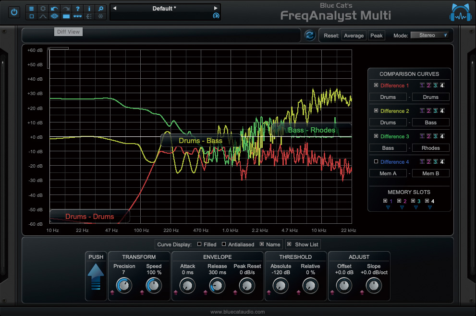This screenshot has height=316, width=476.
Task: Click the Release knob
Action: [217, 286]
